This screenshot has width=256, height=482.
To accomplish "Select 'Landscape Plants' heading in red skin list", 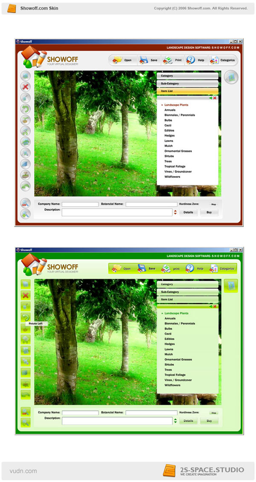I will click(176, 105).
